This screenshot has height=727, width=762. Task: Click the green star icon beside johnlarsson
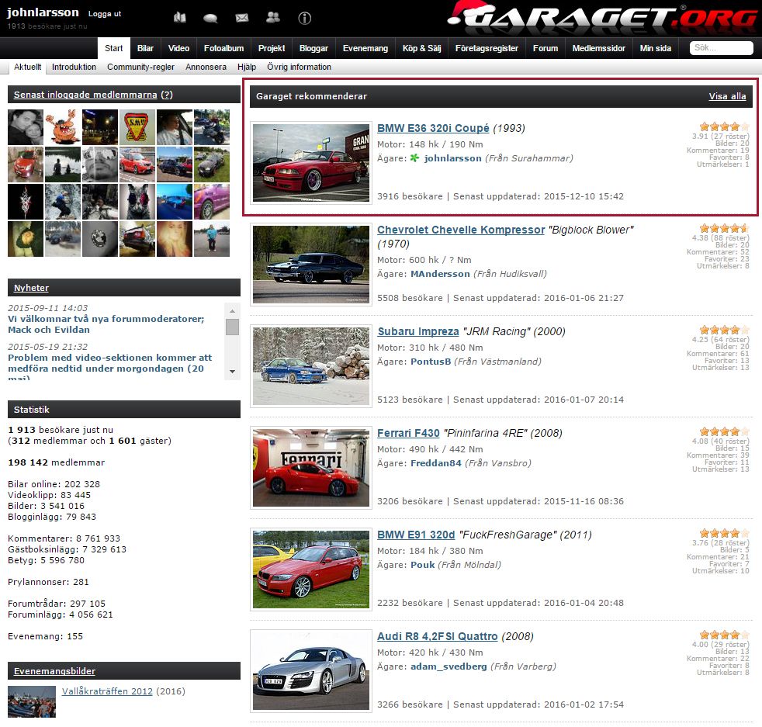(414, 158)
